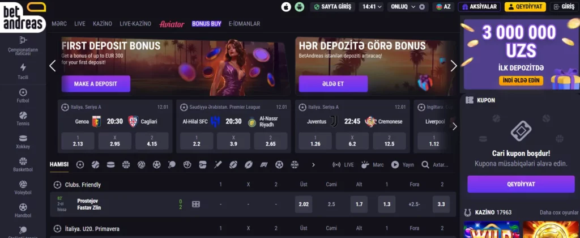This screenshot has width=580, height=238.
Task: Click the GİRİŞ login button
Action: (x=565, y=7)
